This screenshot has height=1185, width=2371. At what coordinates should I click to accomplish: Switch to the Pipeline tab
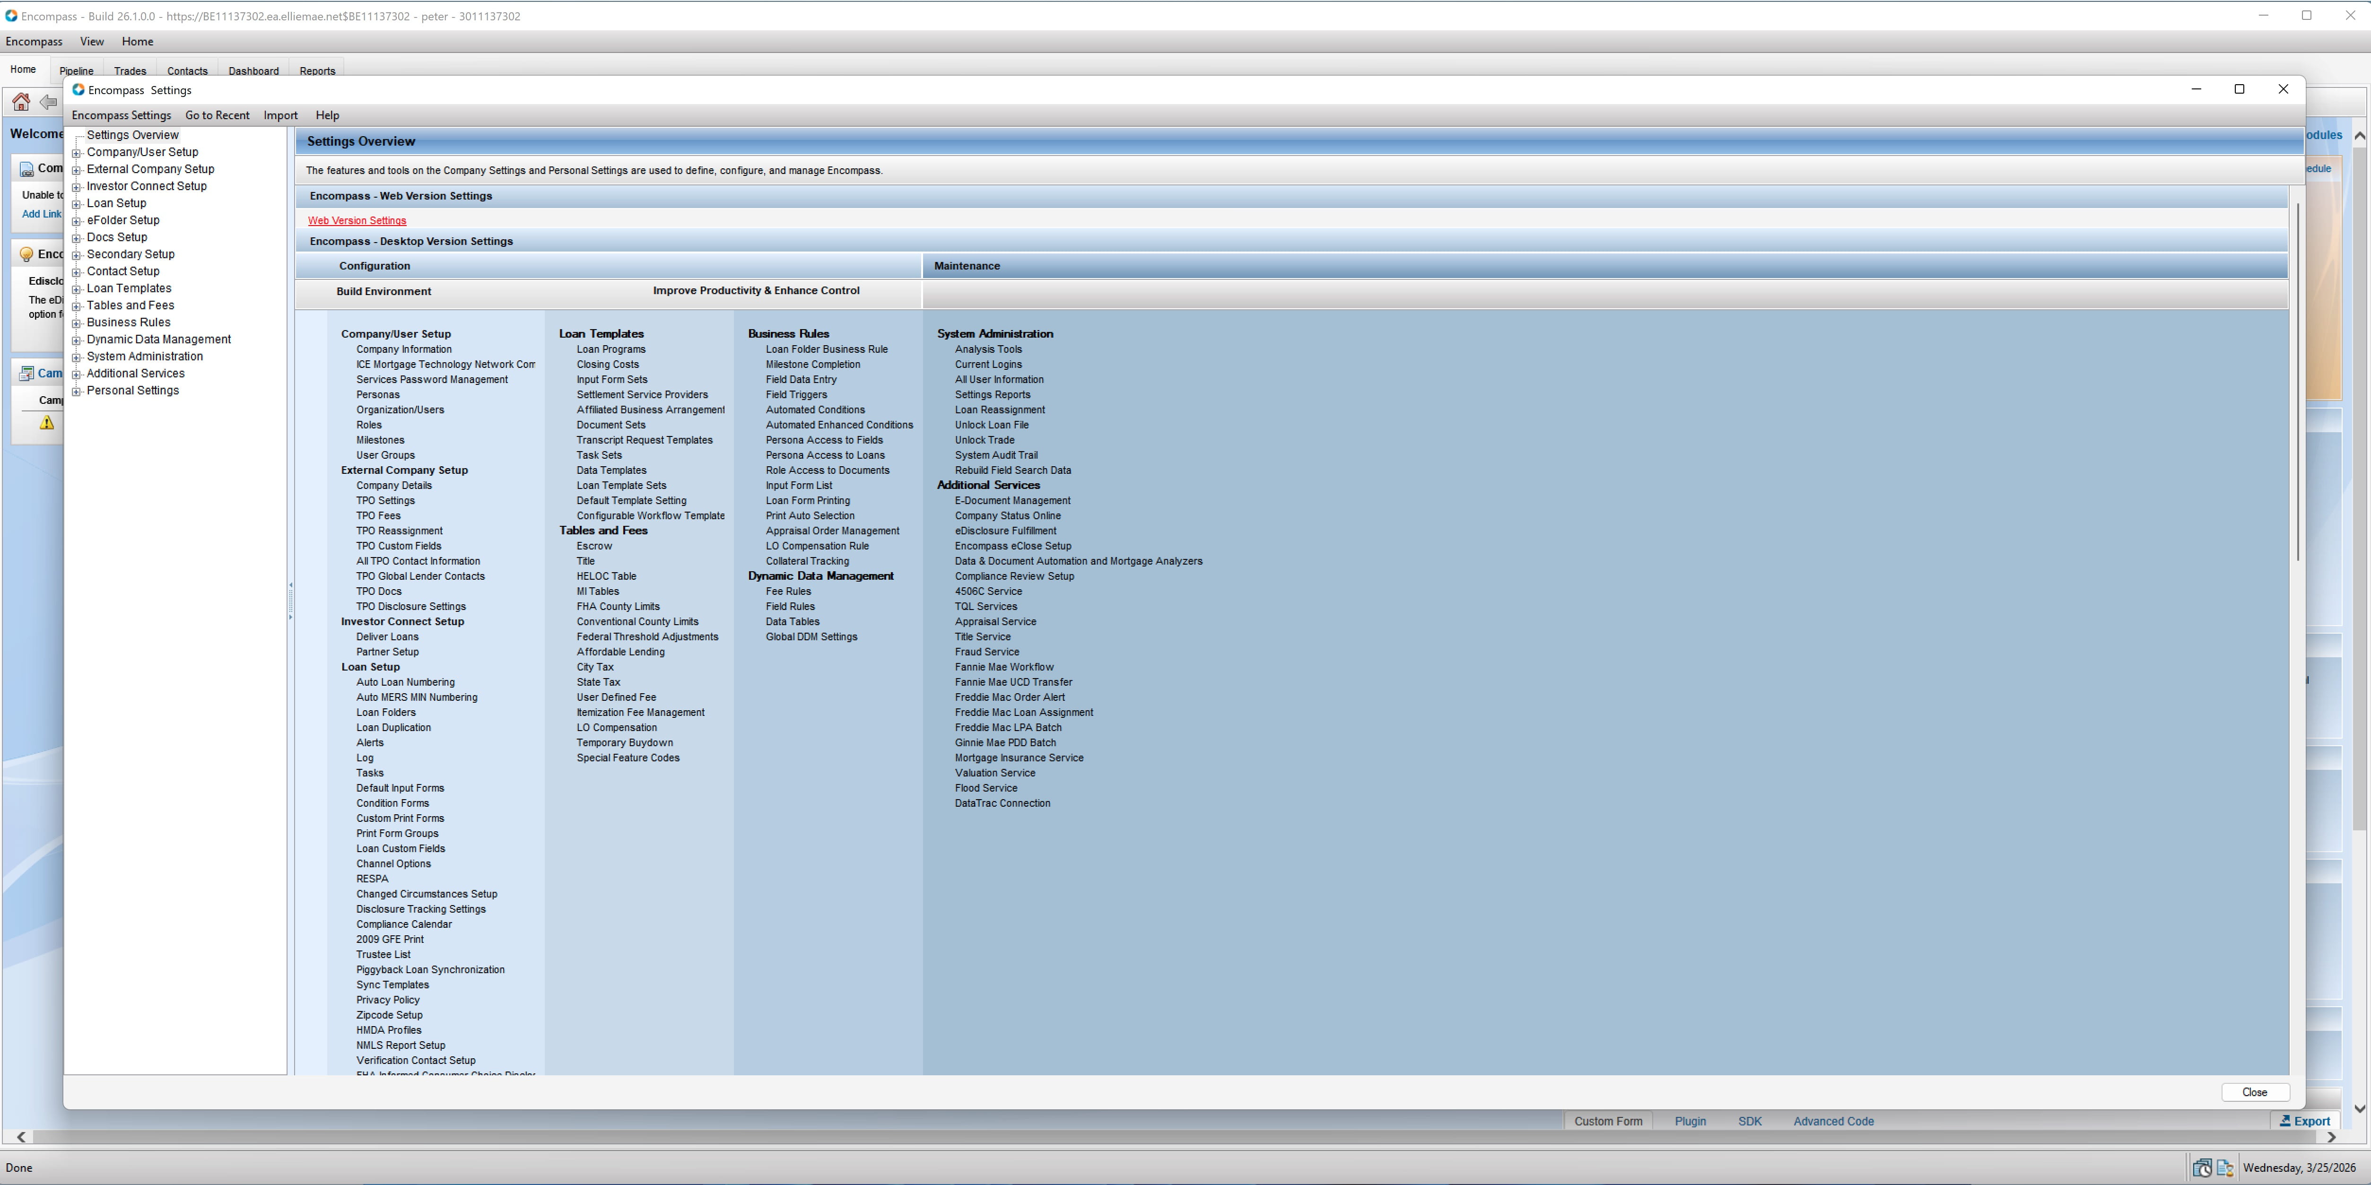(x=77, y=71)
